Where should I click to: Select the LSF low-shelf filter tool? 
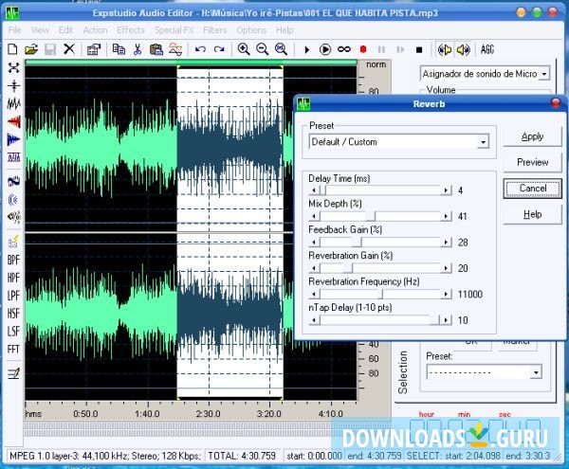(13, 331)
